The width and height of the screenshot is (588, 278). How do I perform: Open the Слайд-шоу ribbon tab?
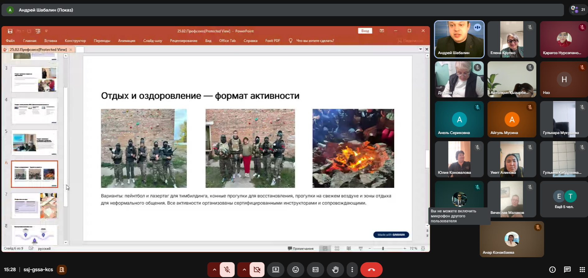[x=152, y=41]
